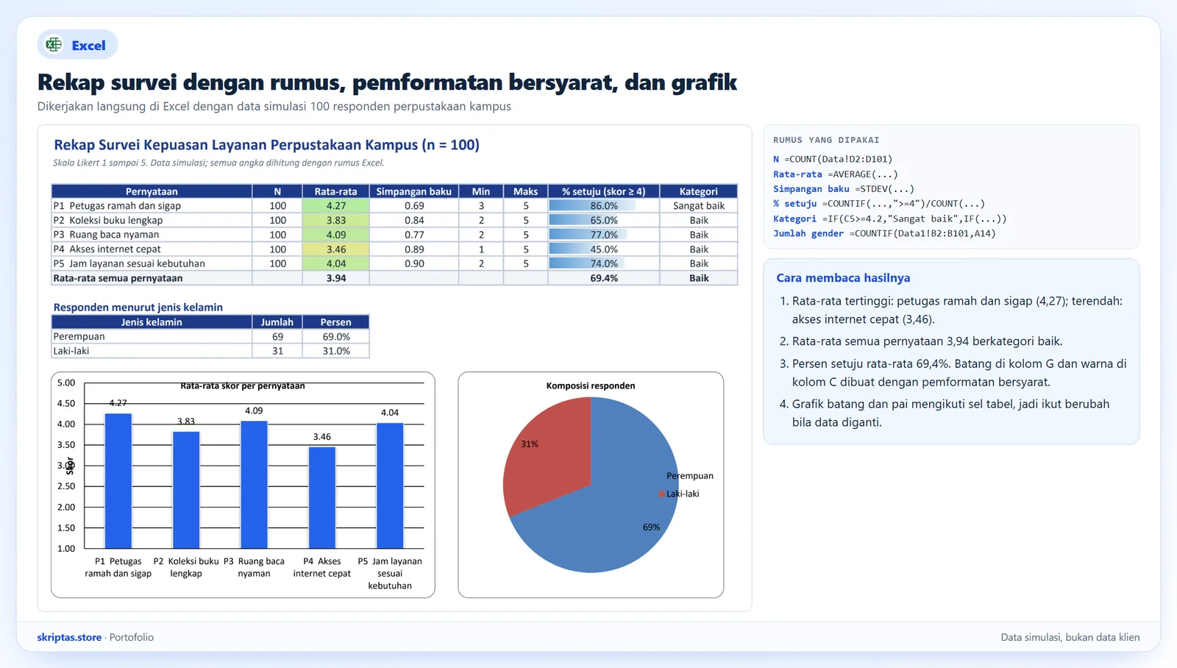This screenshot has width=1177, height=668.
Task: Click the 86.0% data bar cell
Action: [x=603, y=206]
